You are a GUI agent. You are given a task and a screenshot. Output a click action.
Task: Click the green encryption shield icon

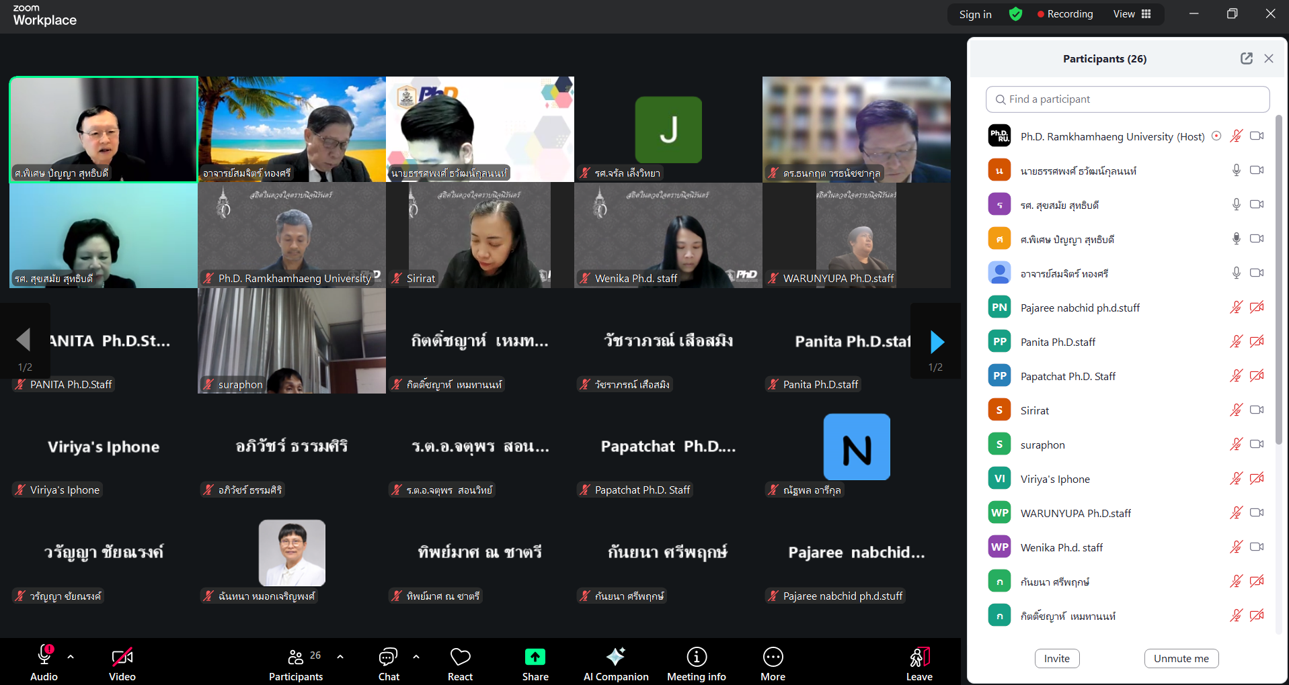[x=1015, y=14]
